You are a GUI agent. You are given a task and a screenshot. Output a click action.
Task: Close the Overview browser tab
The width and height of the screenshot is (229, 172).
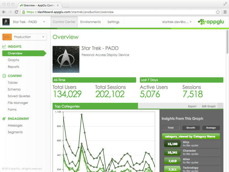tap(58, 5)
